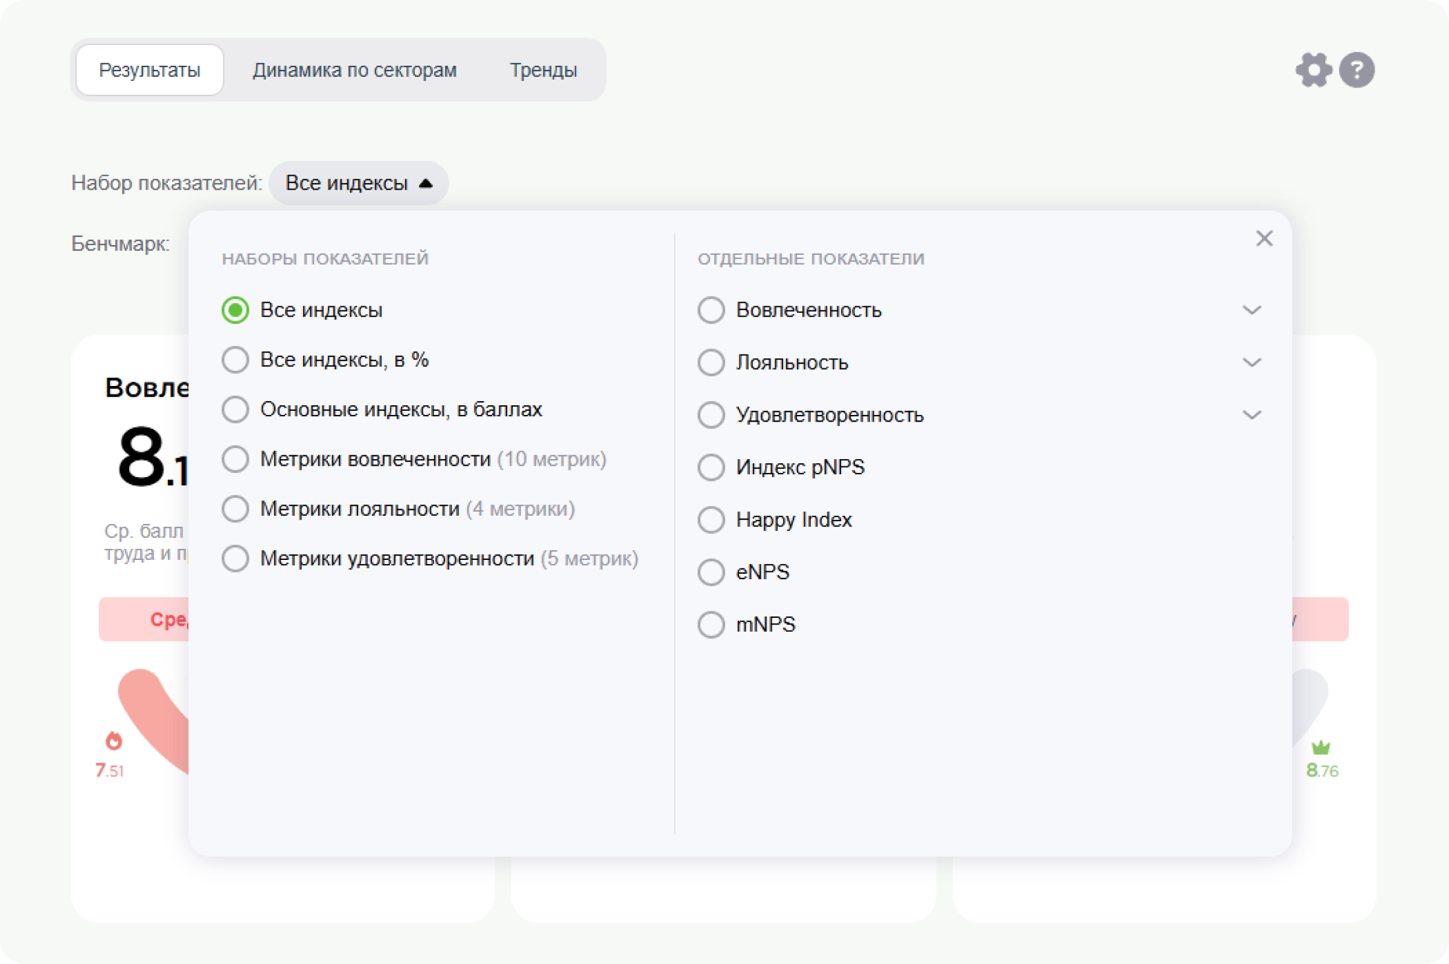Click the red flame minimum score icon
The width and height of the screenshot is (1449, 964).
pos(114,741)
